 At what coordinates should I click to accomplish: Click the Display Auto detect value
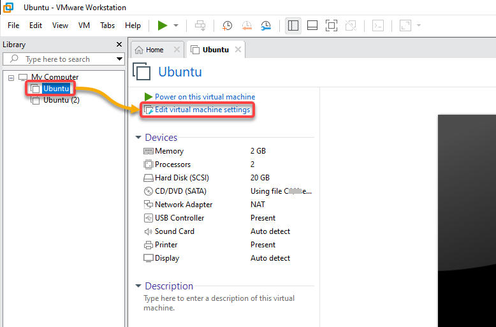[270, 258]
